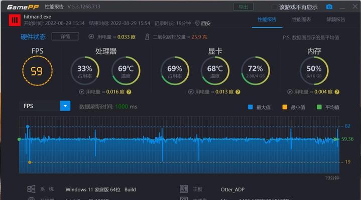This screenshot has width=361, height=200.
Task: Click the max value 82 marker on chart
Action: [x=28, y=126]
